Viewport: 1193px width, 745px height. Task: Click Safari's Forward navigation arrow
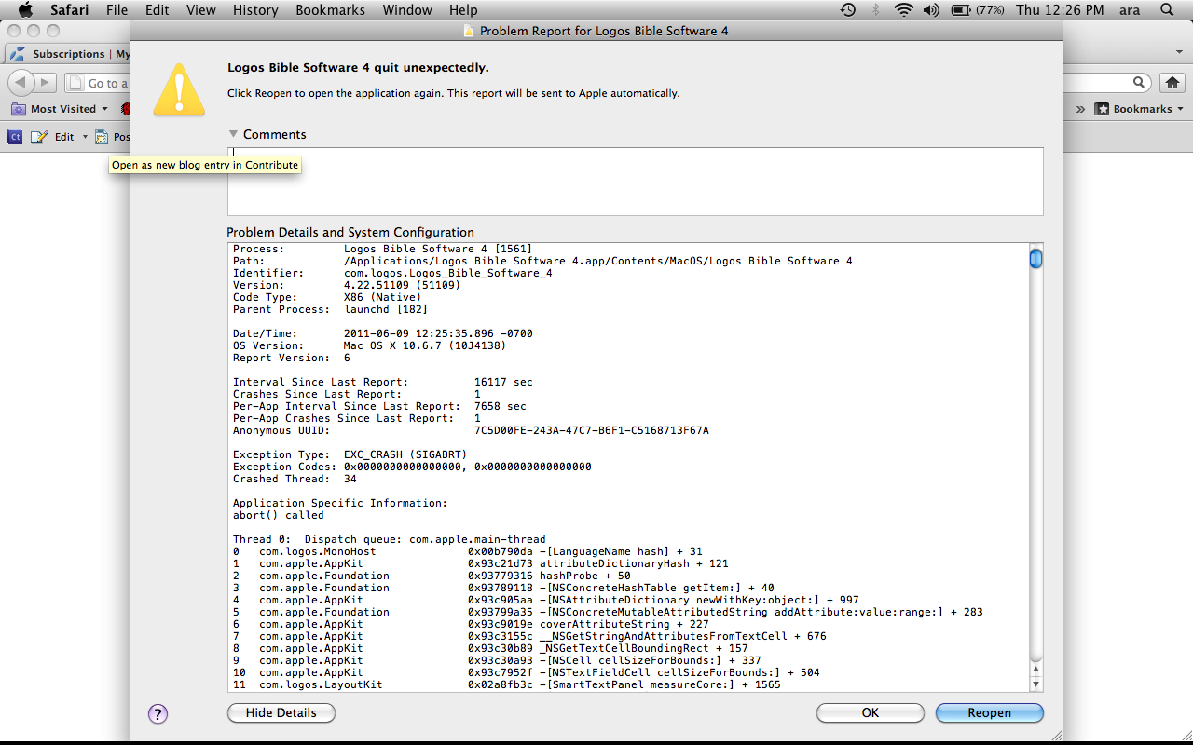(47, 83)
